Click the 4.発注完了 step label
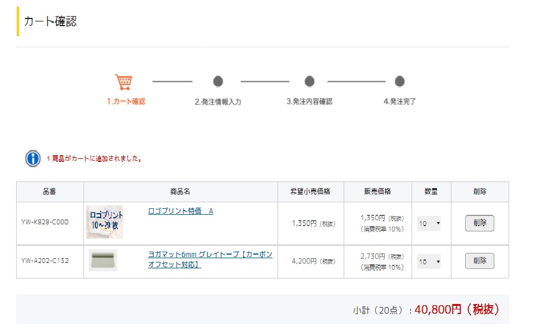This screenshot has width=539, height=332. pyautogui.click(x=400, y=101)
